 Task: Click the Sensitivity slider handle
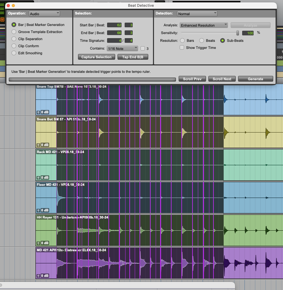[237, 33]
